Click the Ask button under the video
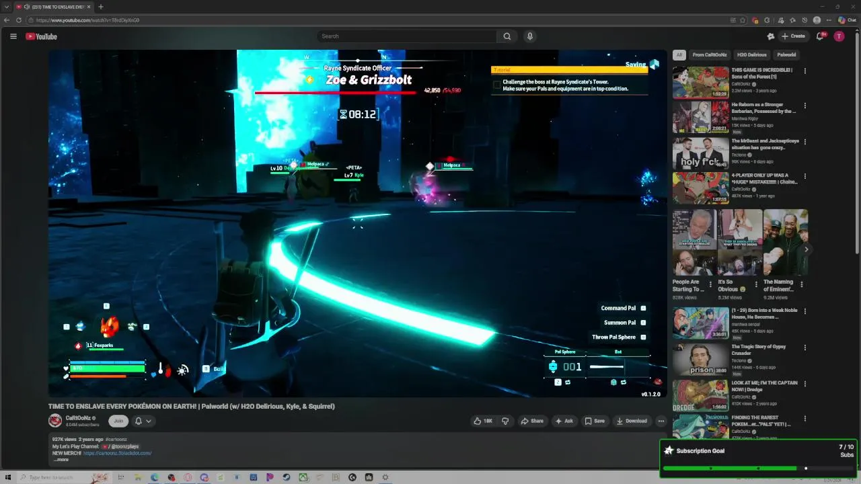The height and width of the screenshot is (484, 861). (564, 421)
